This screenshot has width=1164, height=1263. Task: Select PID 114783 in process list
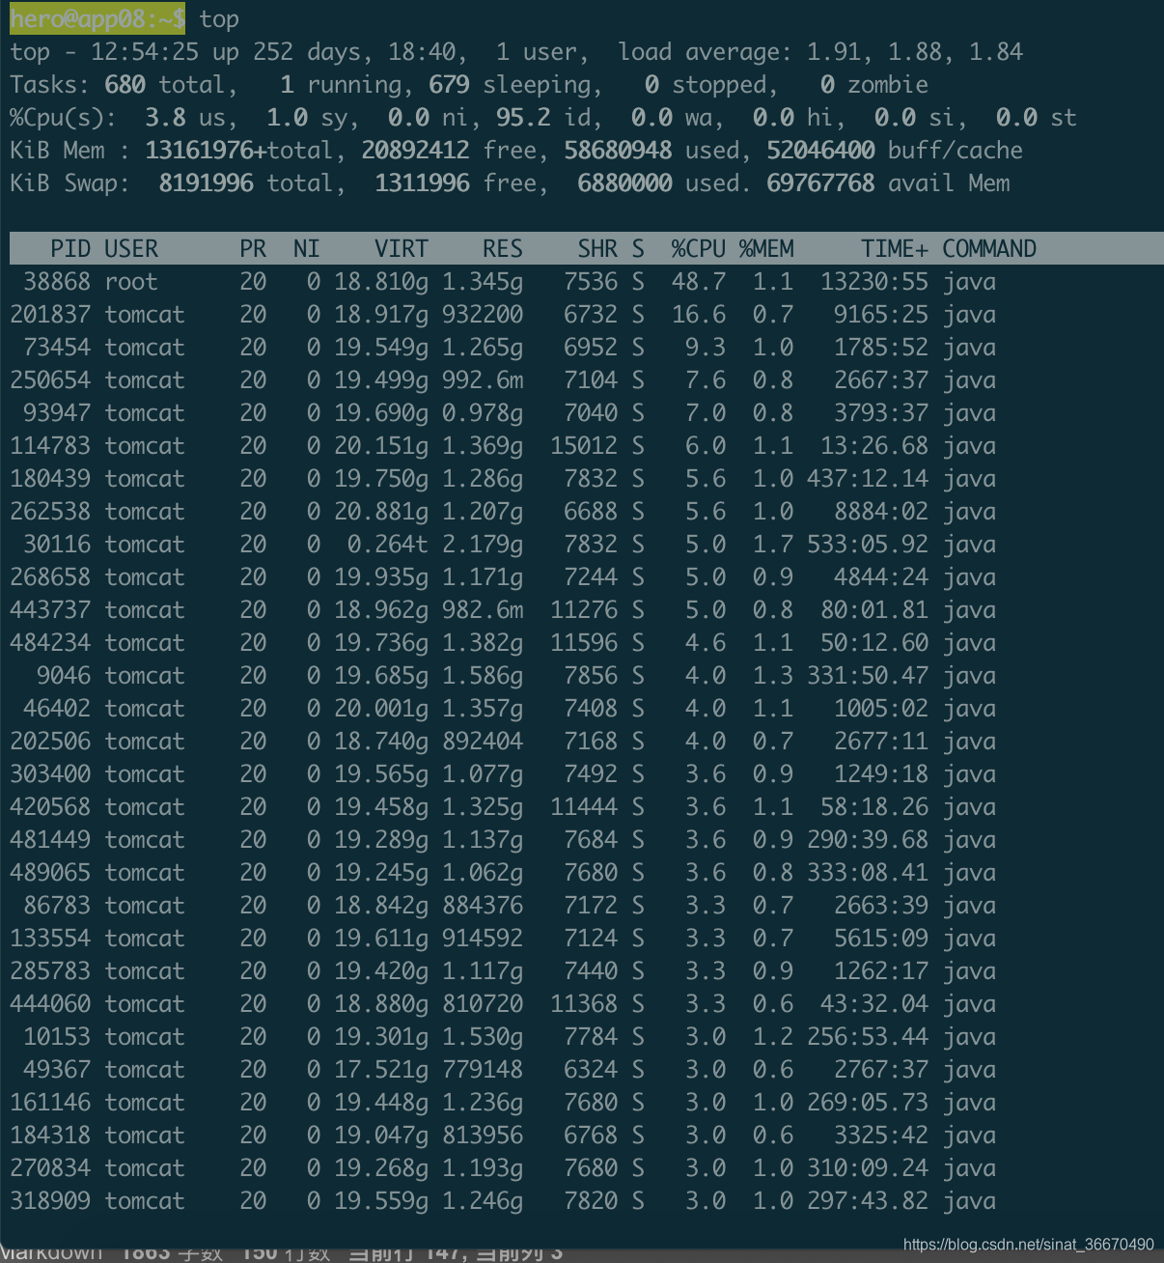pyautogui.click(x=50, y=445)
